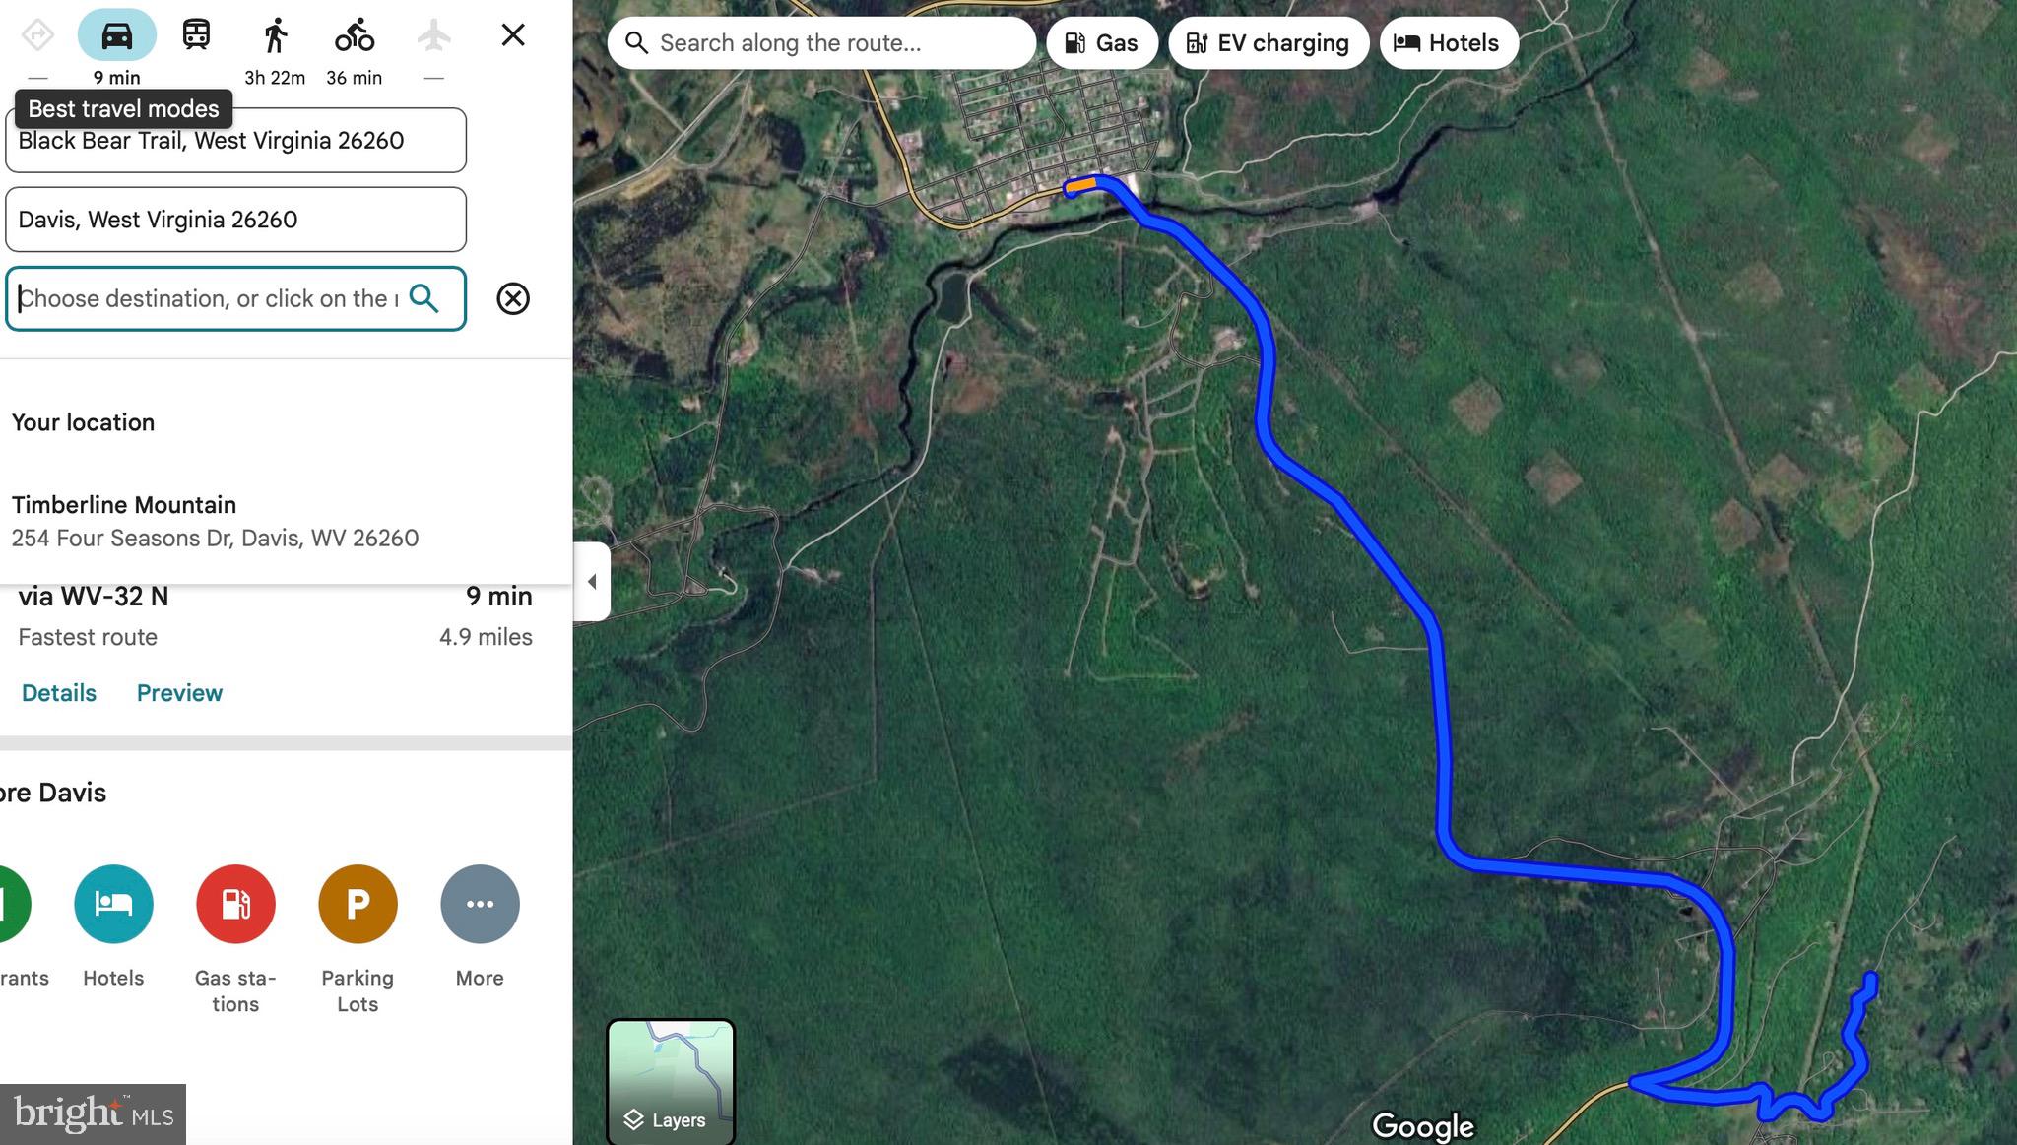
Task: Close the directions panel
Action: [512, 35]
